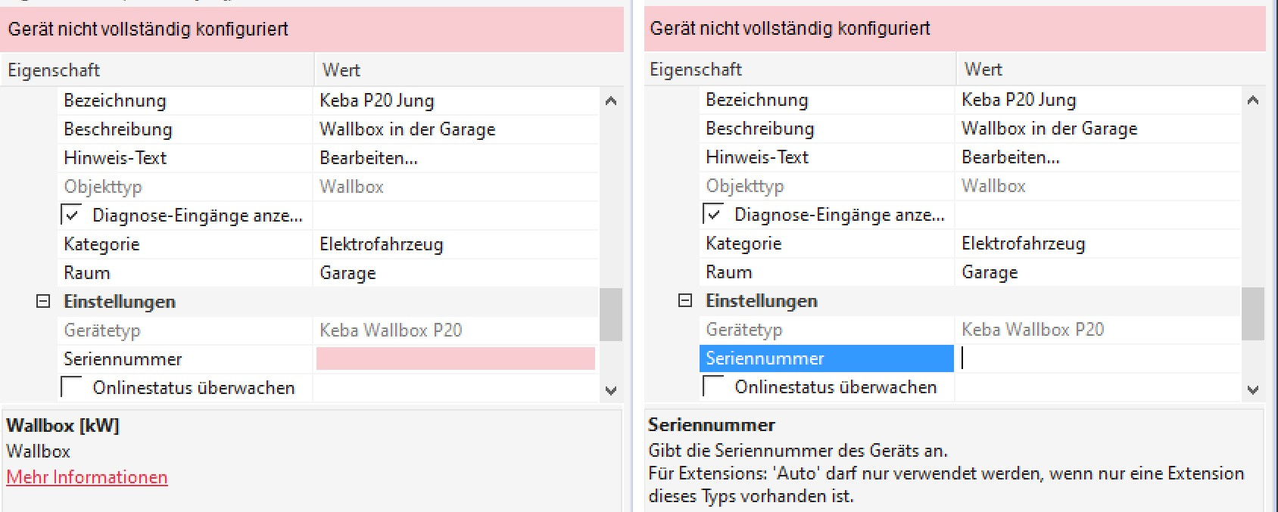Edit Beschreibung value in right panel
The height and width of the screenshot is (512, 1278).
click(1049, 128)
